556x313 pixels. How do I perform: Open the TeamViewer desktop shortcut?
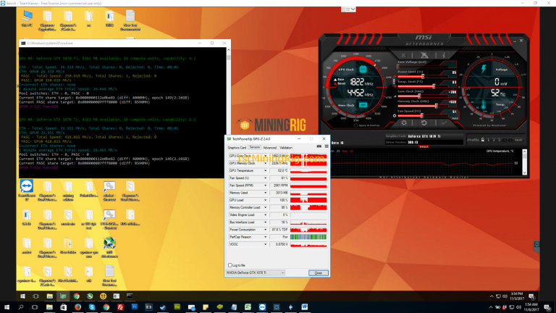[x=28, y=186]
